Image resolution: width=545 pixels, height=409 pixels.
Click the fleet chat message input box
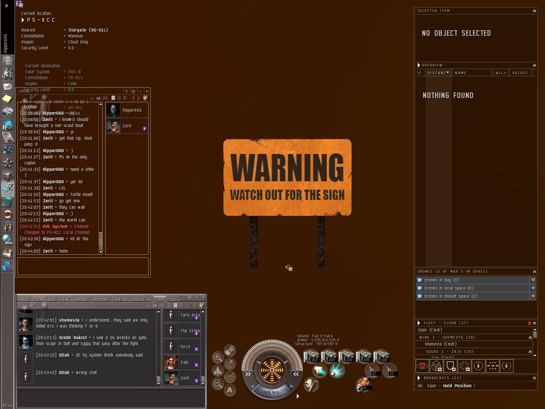[x=111, y=397]
